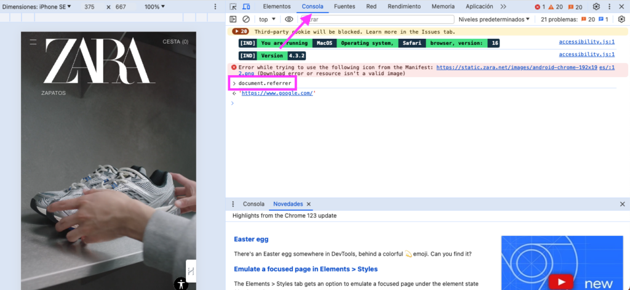Click the document.referrer console entry
The image size is (630, 290).
(x=265, y=83)
